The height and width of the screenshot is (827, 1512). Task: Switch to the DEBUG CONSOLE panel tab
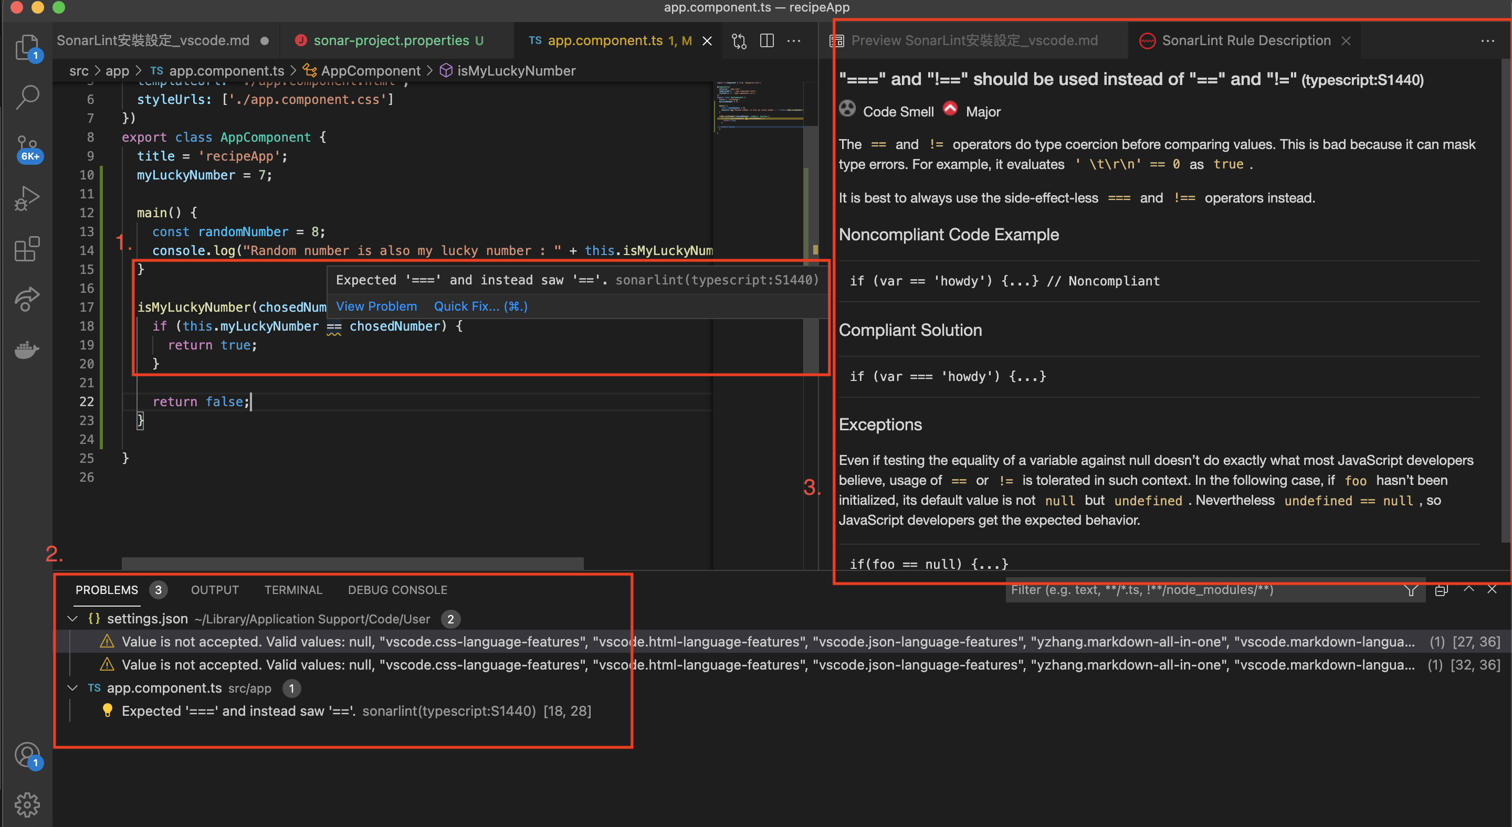[x=397, y=590]
